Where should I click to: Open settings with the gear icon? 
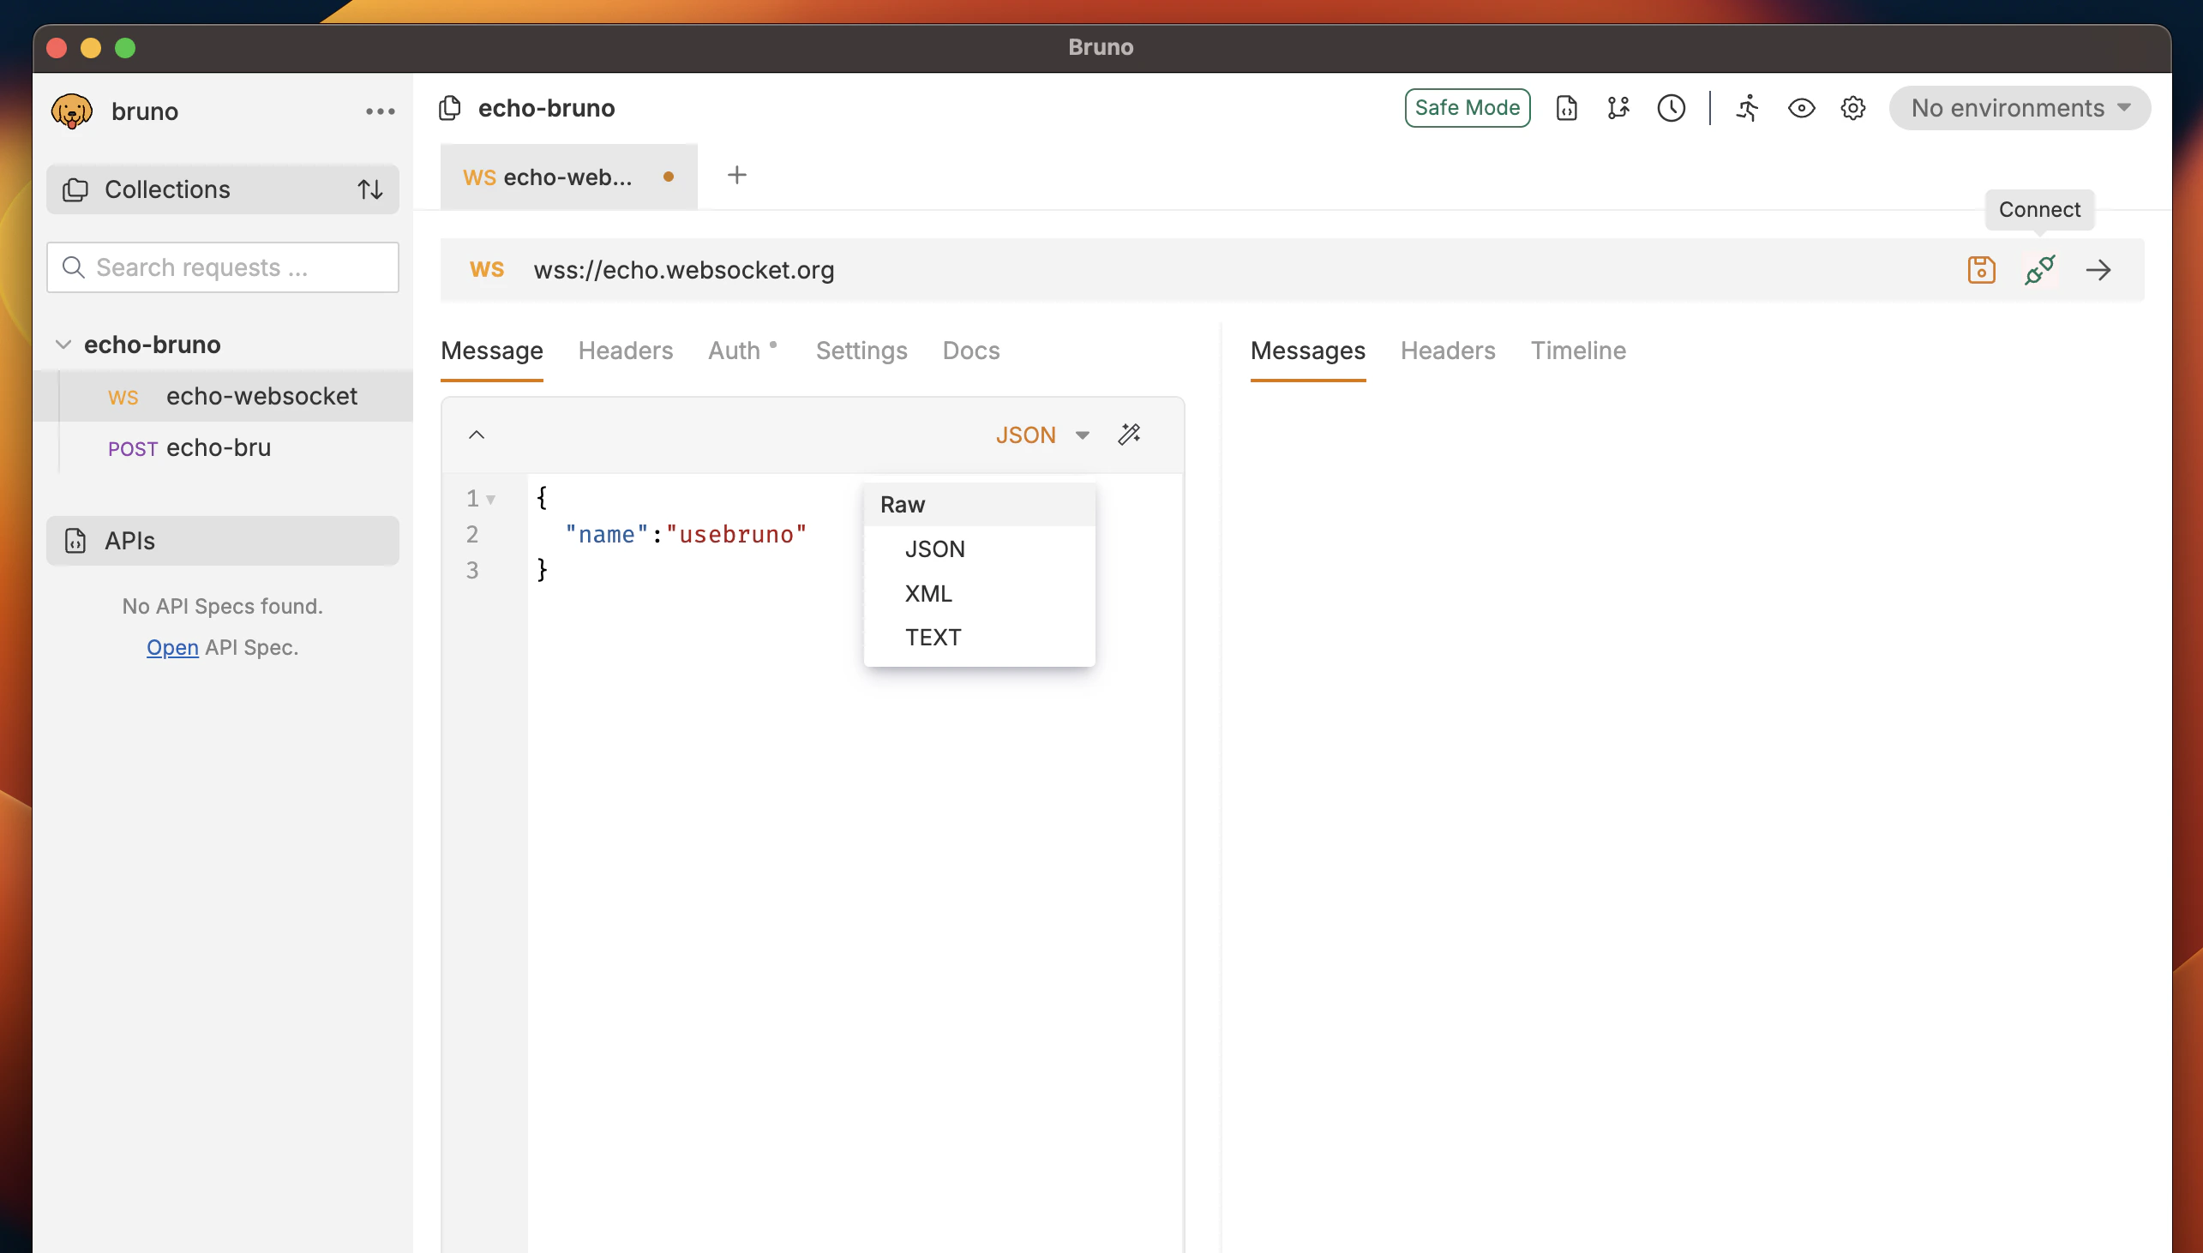coord(1852,109)
